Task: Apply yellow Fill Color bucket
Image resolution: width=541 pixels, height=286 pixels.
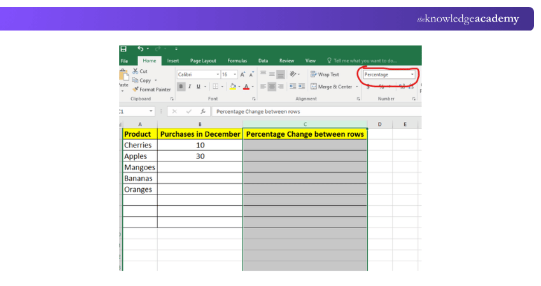Action: (233, 86)
